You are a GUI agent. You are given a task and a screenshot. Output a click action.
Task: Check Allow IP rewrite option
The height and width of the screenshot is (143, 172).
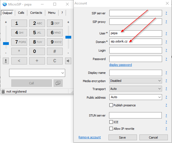[111, 129]
